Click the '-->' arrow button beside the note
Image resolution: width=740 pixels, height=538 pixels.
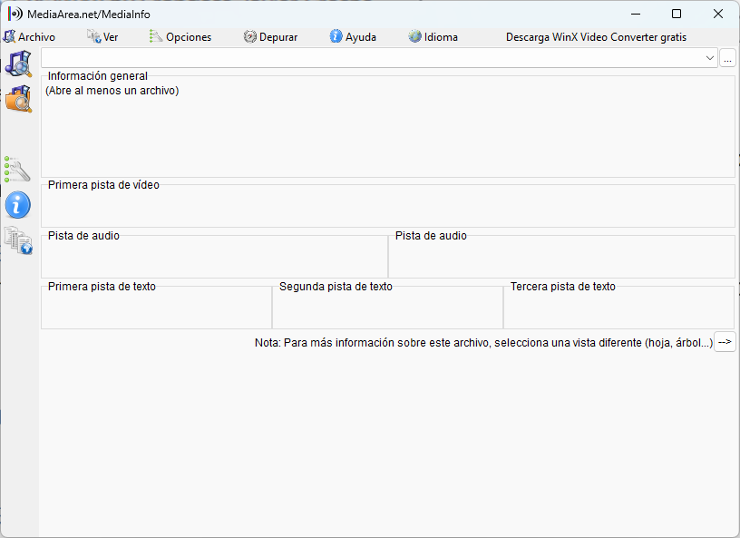725,342
